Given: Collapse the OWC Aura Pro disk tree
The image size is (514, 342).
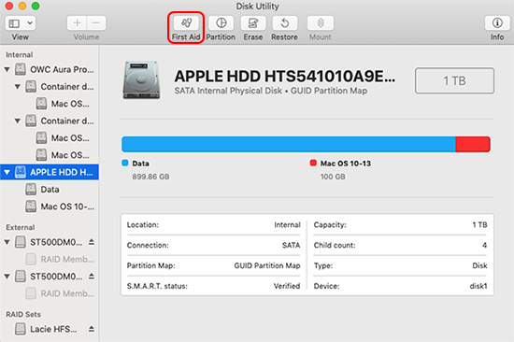Looking at the screenshot, I should point(7,69).
